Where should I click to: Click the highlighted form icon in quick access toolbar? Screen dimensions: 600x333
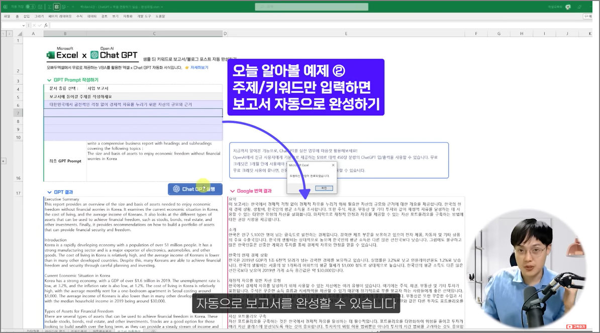(57, 7)
